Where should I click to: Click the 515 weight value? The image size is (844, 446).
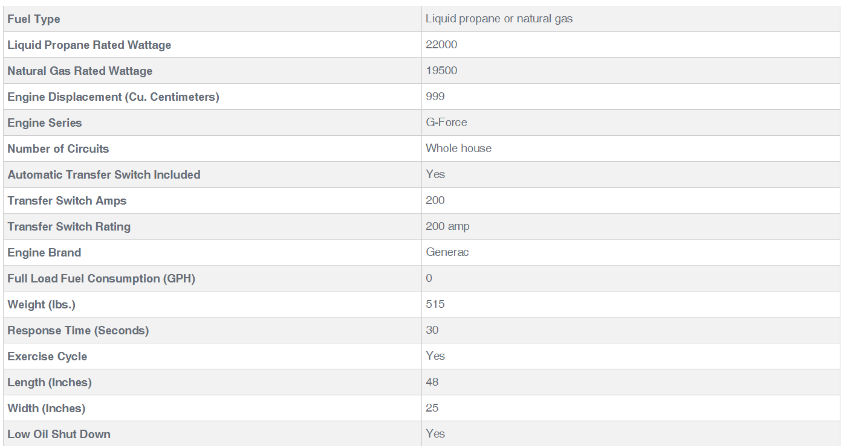(435, 304)
